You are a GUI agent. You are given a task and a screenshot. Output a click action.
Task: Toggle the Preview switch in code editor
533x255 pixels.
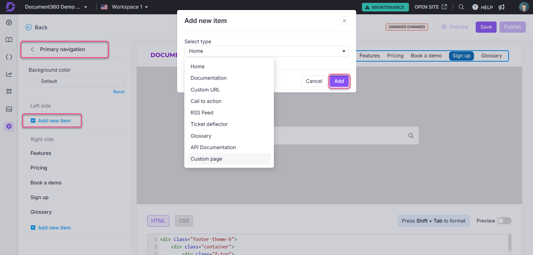504,221
